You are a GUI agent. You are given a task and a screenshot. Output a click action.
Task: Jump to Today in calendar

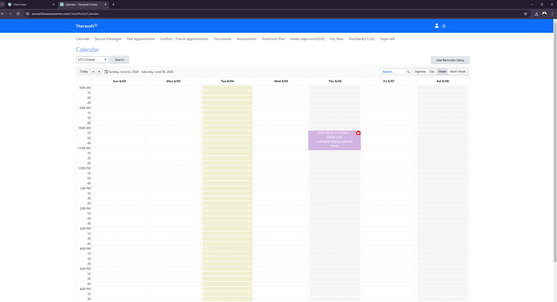click(x=84, y=72)
